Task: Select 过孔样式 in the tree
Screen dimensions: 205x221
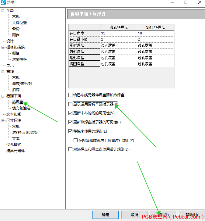Action: (x=14, y=145)
